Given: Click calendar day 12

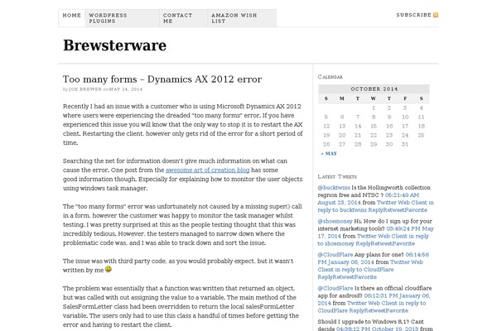Looking at the screenshot, I should 326,126.
